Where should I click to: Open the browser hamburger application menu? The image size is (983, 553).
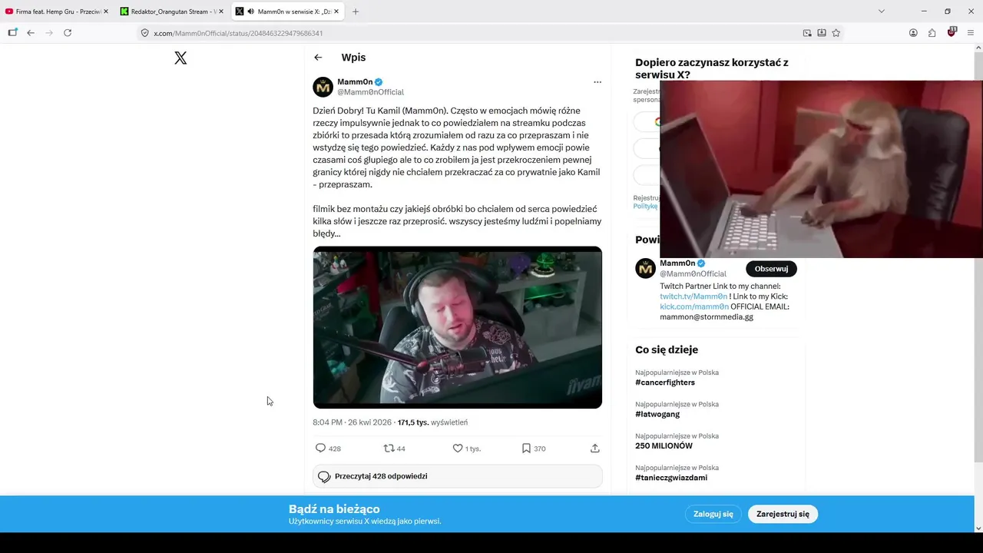pyautogui.click(x=971, y=33)
